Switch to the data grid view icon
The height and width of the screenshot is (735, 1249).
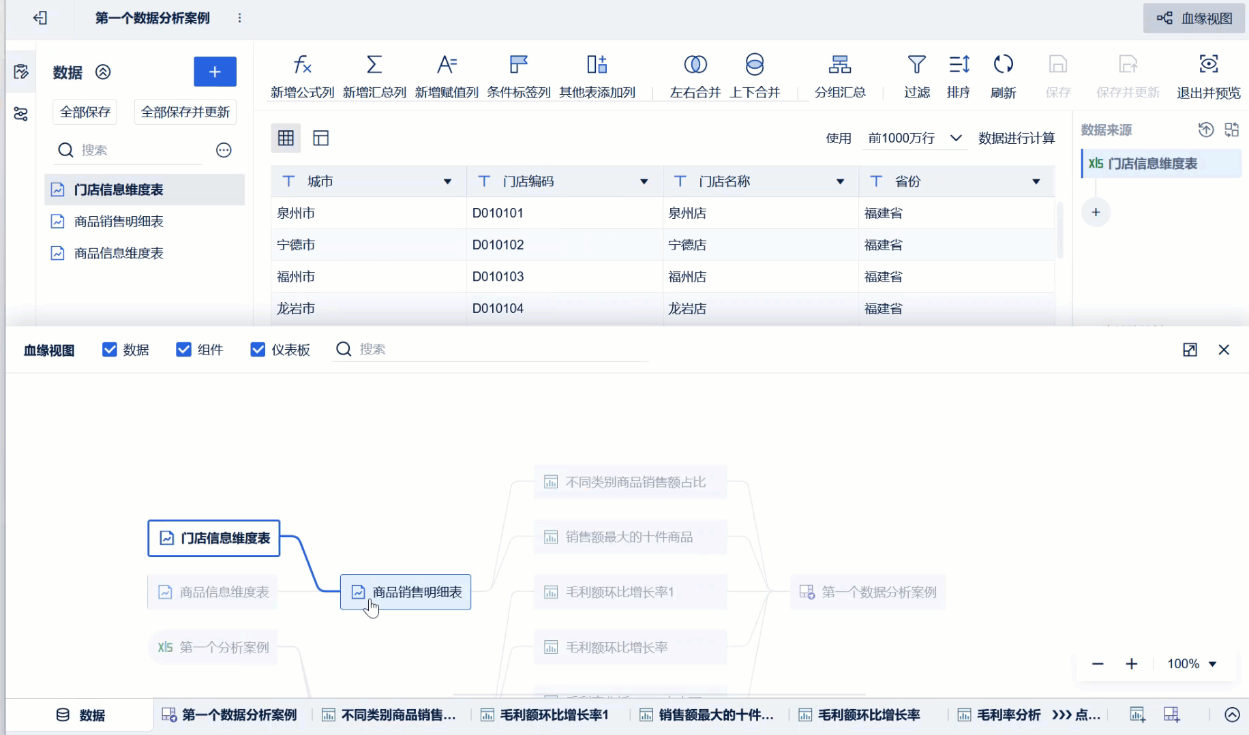(286, 138)
